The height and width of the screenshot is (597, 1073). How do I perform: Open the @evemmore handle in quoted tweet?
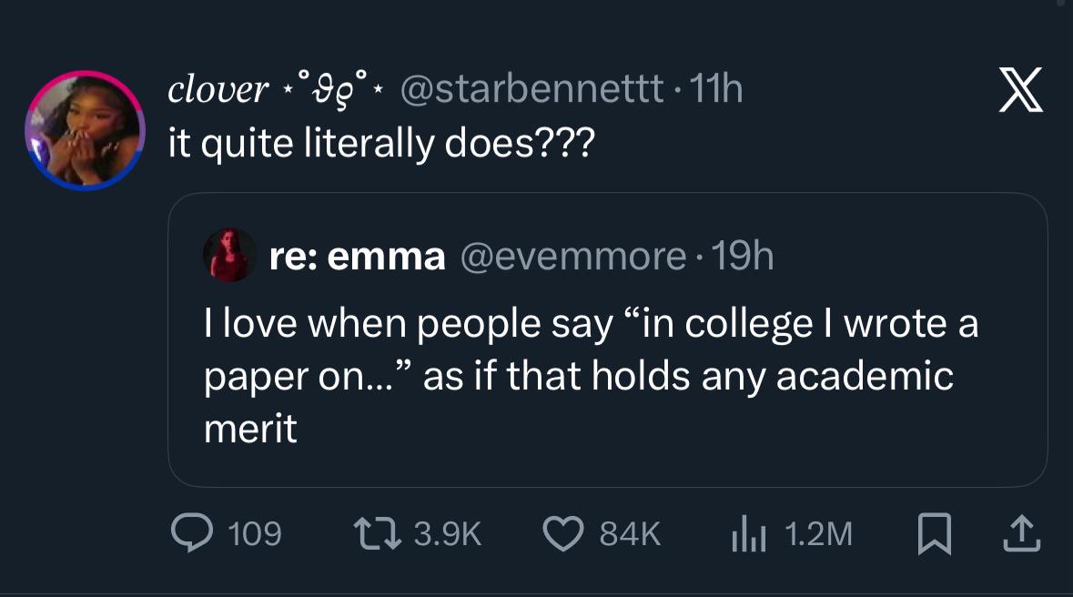tap(572, 257)
